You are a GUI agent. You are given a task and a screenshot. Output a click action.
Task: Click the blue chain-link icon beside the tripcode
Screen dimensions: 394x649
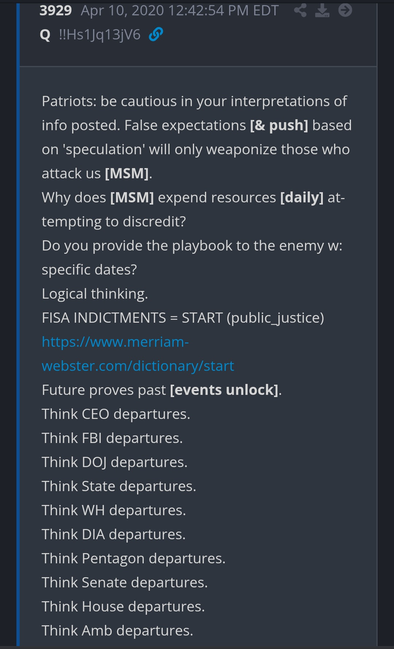coord(156,35)
